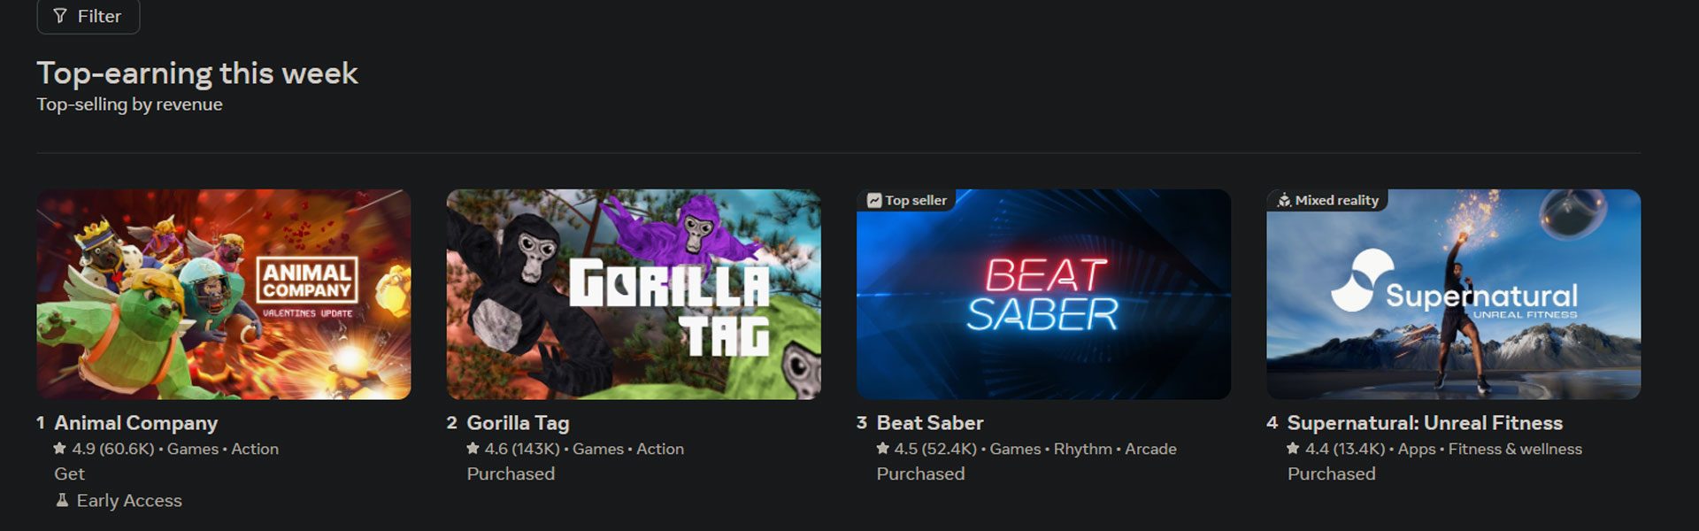Click the star rating icon for Gorilla Tag

[x=473, y=449]
